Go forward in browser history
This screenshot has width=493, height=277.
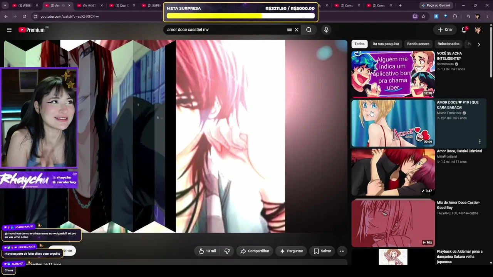[15, 17]
